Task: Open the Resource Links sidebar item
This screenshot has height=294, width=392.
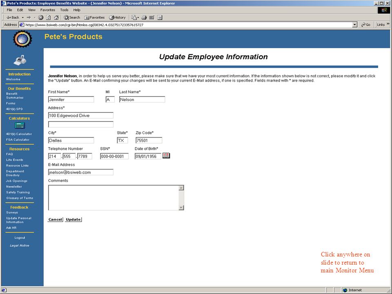Action: click(x=17, y=165)
